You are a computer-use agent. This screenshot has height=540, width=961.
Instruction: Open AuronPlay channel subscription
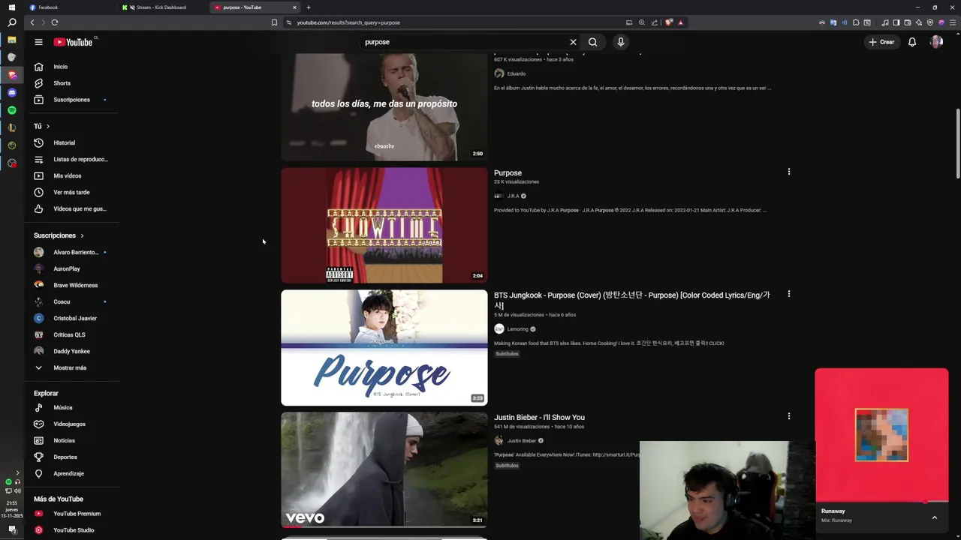66,268
